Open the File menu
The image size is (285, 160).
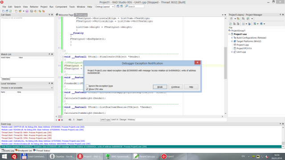[4, 7]
